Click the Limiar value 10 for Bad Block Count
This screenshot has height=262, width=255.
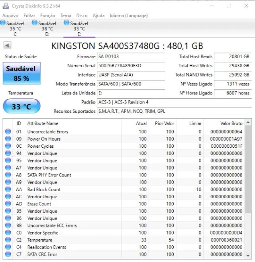(x=199, y=189)
